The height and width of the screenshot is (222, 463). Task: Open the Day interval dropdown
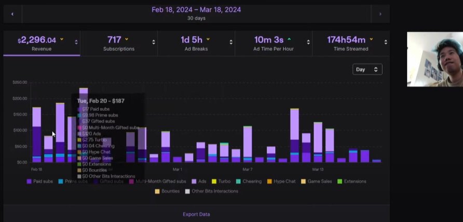367,70
